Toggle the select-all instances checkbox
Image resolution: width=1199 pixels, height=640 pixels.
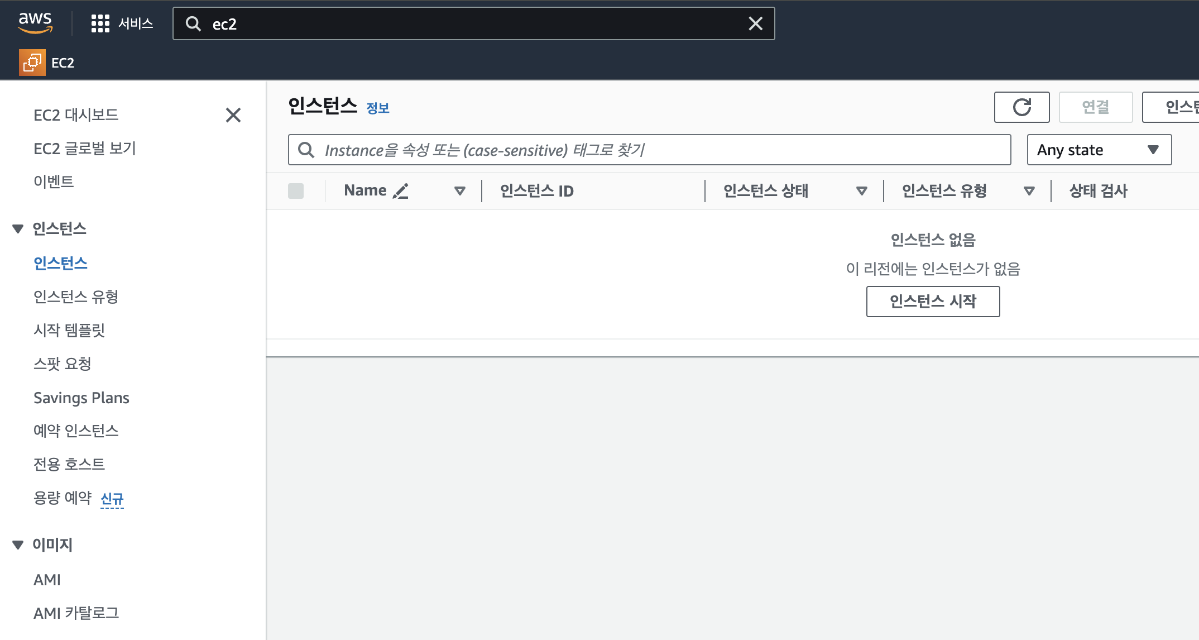[296, 191]
